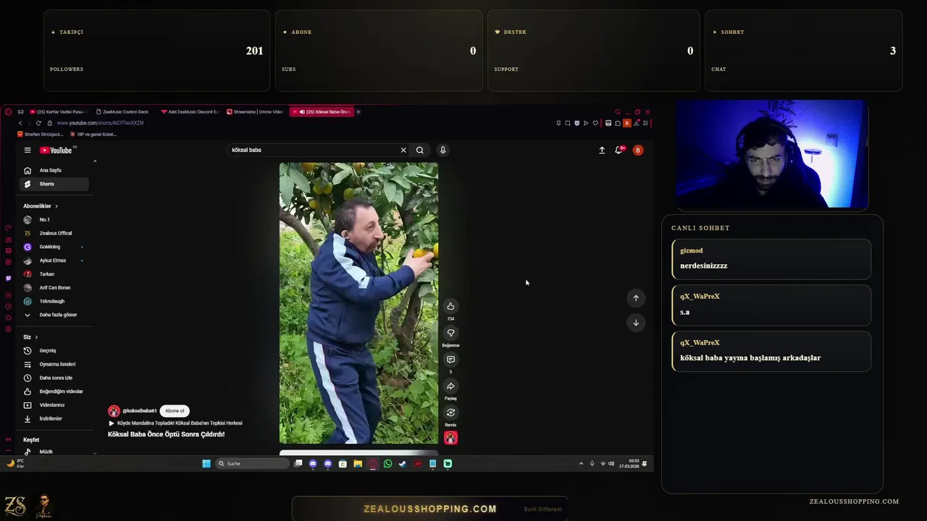The height and width of the screenshot is (521, 927).
Task: Open the Short's comments panel
Action: (x=450, y=360)
